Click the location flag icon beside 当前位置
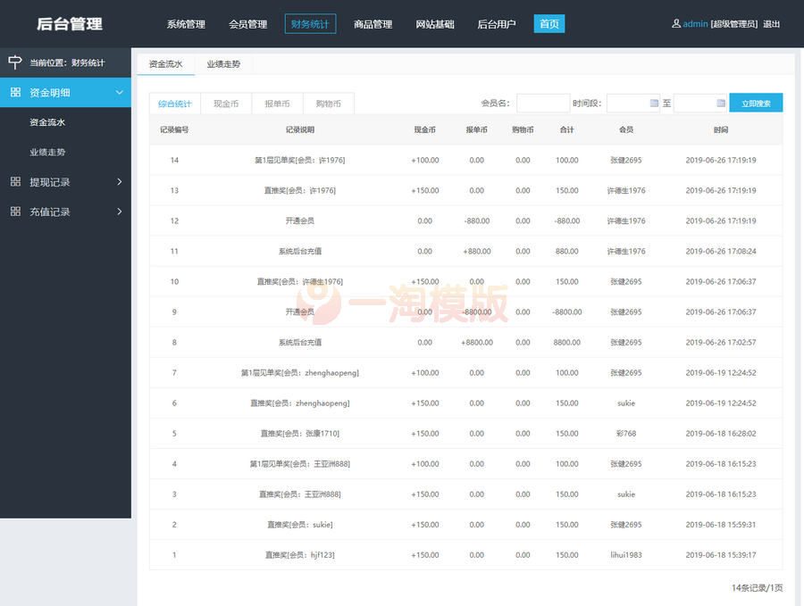The width and height of the screenshot is (804, 606). 14,62
